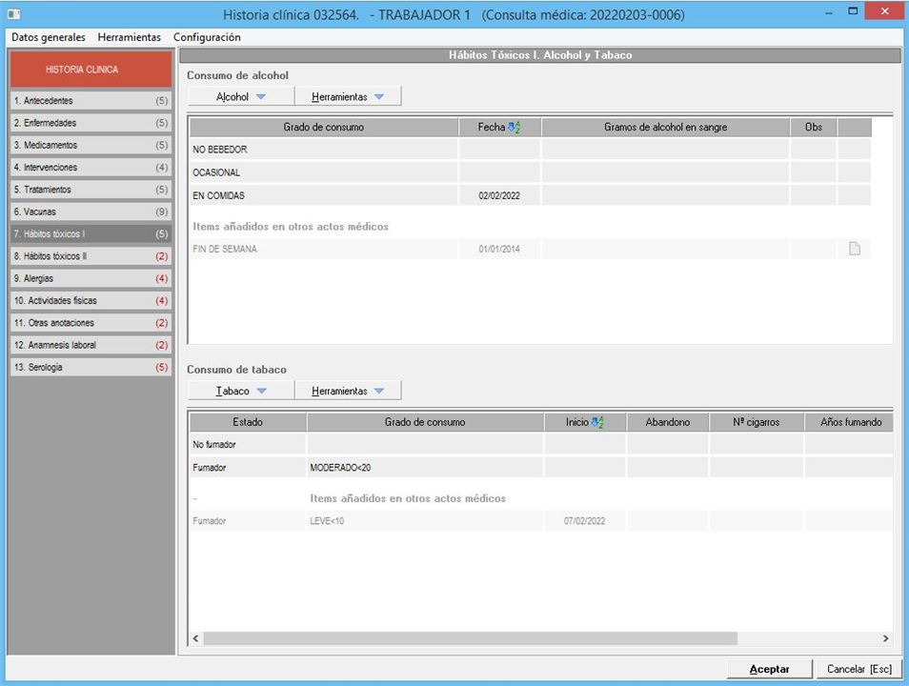Click the tobacco table horizontal scrollbar right arrow
Viewport: 909px width, 686px height.
(885, 638)
